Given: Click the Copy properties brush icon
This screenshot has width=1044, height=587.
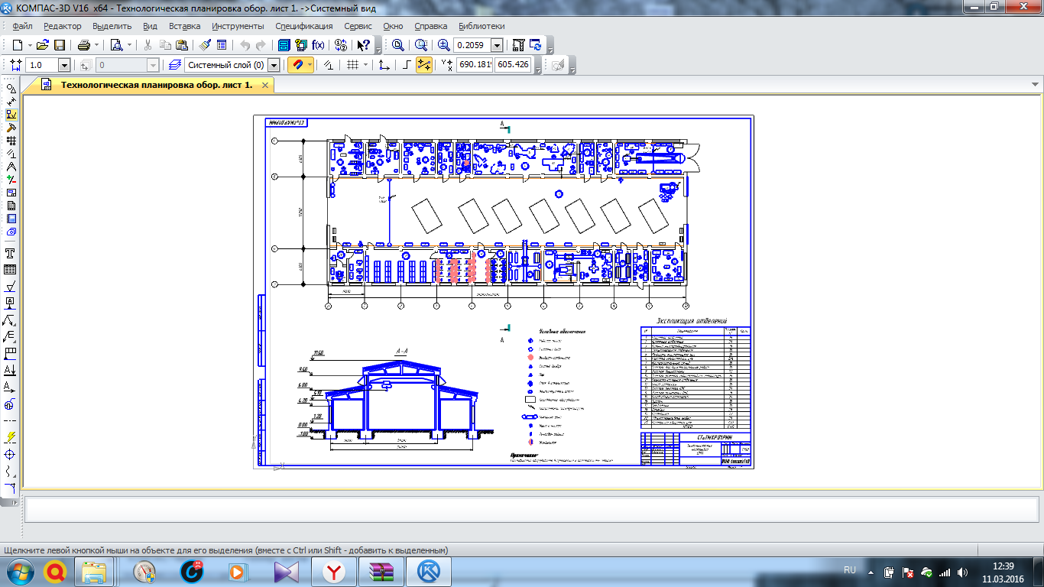Looking at the screenshot, I should [x=204, y=45].
